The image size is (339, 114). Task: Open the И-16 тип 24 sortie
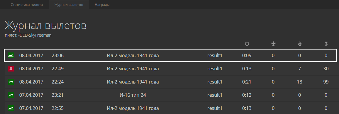click(x=170, y=95)
